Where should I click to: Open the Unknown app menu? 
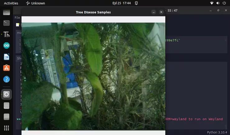click(35, 3)
